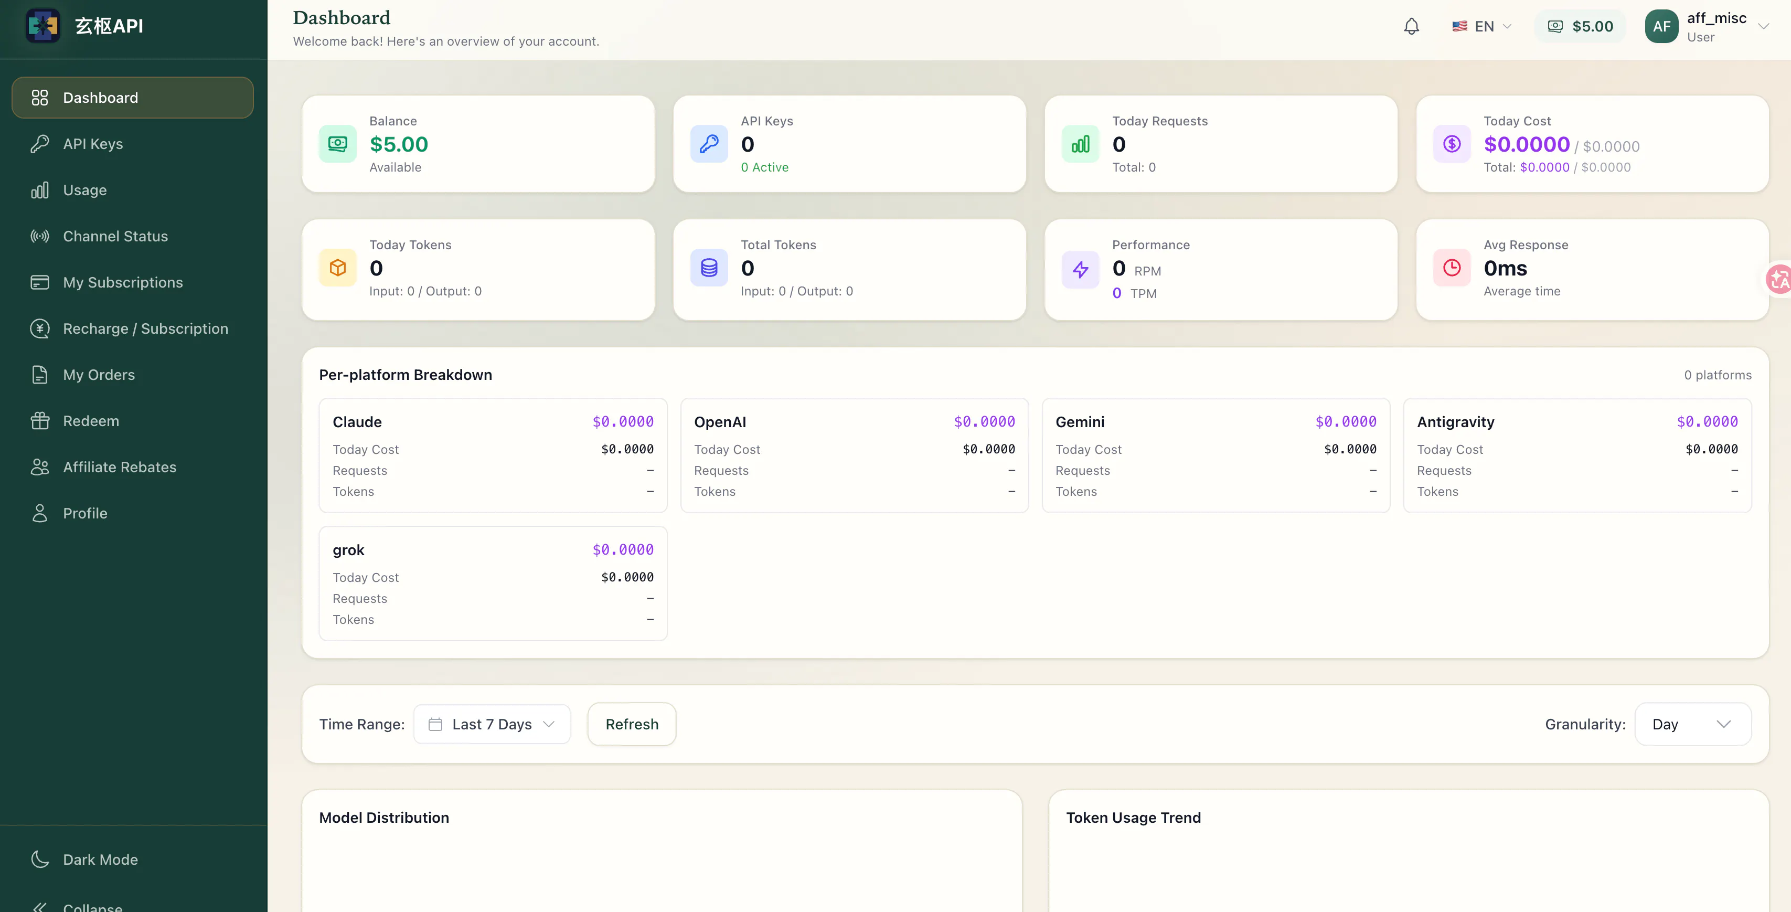Open Affiliate Rebates page
The width and height of the screenshot is (1791, 912).
pos(133,467)
